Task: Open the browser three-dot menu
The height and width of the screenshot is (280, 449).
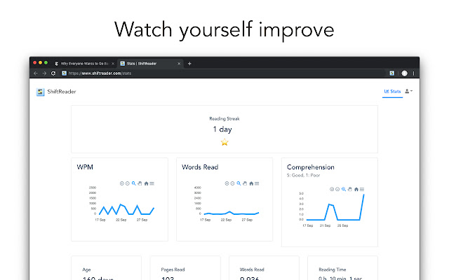Action: pos(413,73)
